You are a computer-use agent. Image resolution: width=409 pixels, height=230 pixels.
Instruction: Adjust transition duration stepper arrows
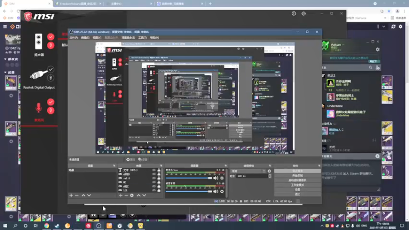point(270,176)
